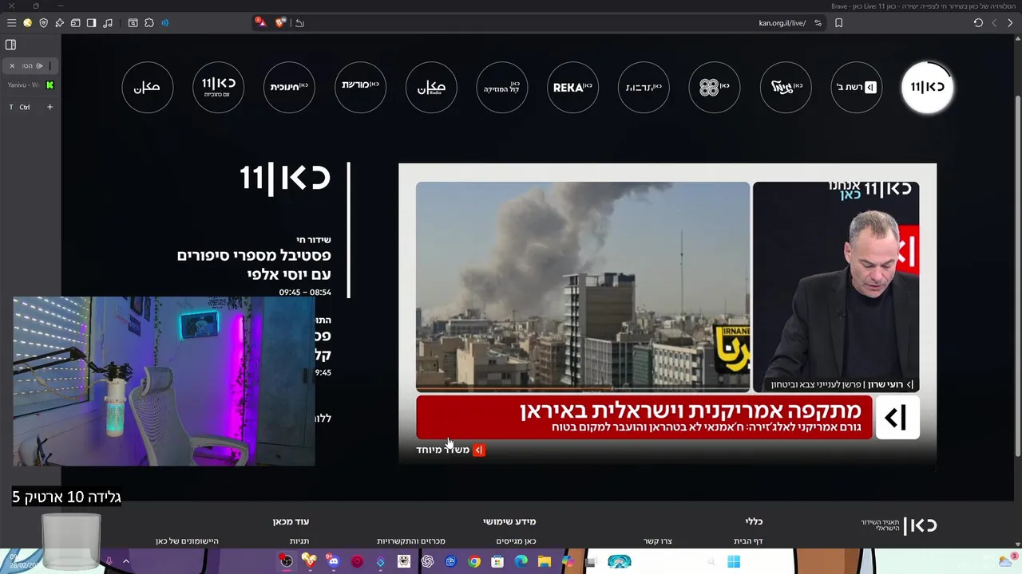Open File Explorer from the taskbar
This screenshot has width=1022, height=574.
tap(545, 562)
